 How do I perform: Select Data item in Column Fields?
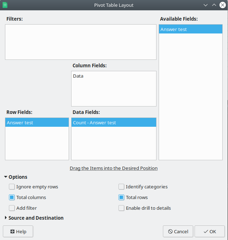[x=78, y=76]
